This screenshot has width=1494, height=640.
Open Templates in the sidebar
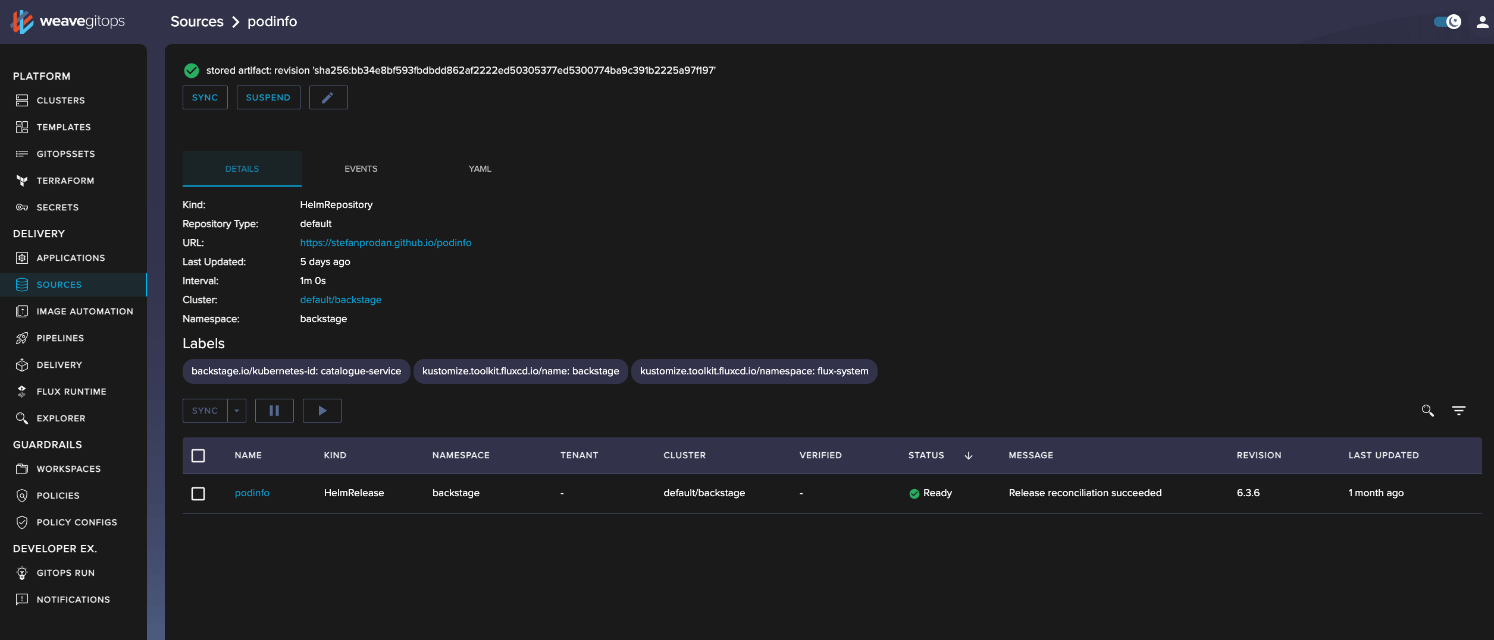(64, 127)
